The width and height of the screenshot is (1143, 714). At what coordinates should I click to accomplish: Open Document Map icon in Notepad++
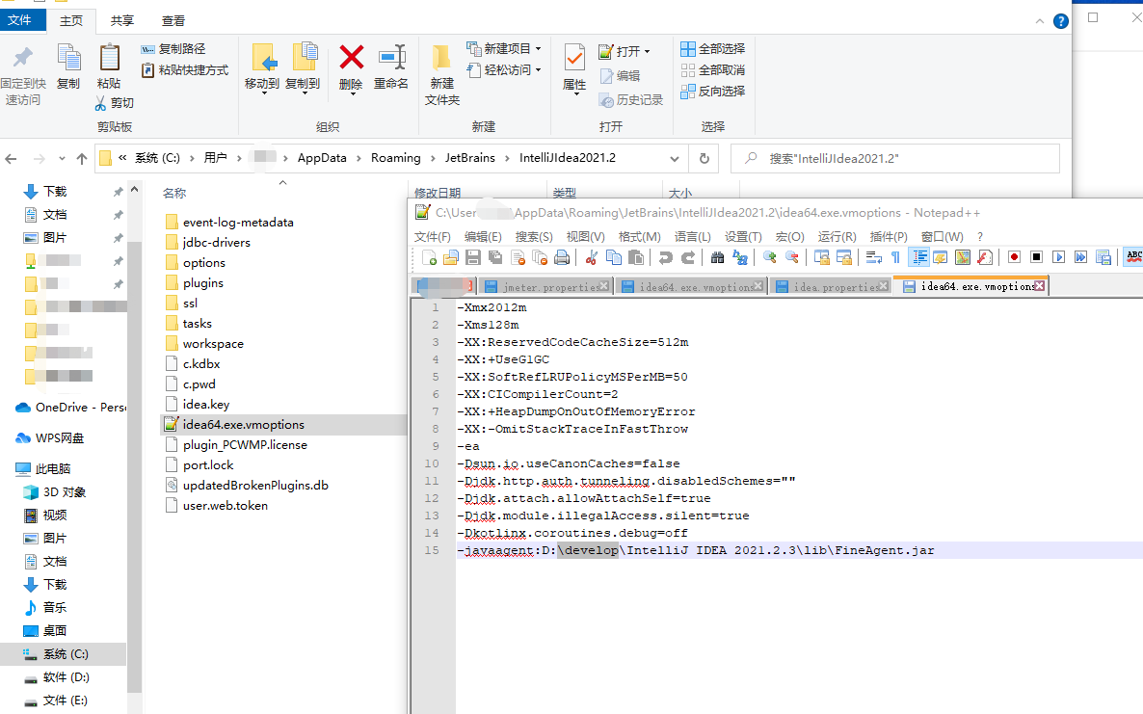[963, 257]
